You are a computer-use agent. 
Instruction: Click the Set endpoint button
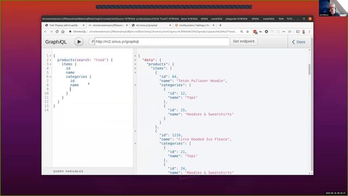point(244,41)
